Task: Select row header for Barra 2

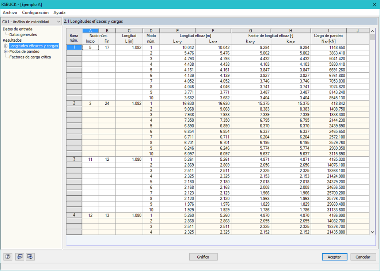Action: pyautogui.click(x=74, y=103)
